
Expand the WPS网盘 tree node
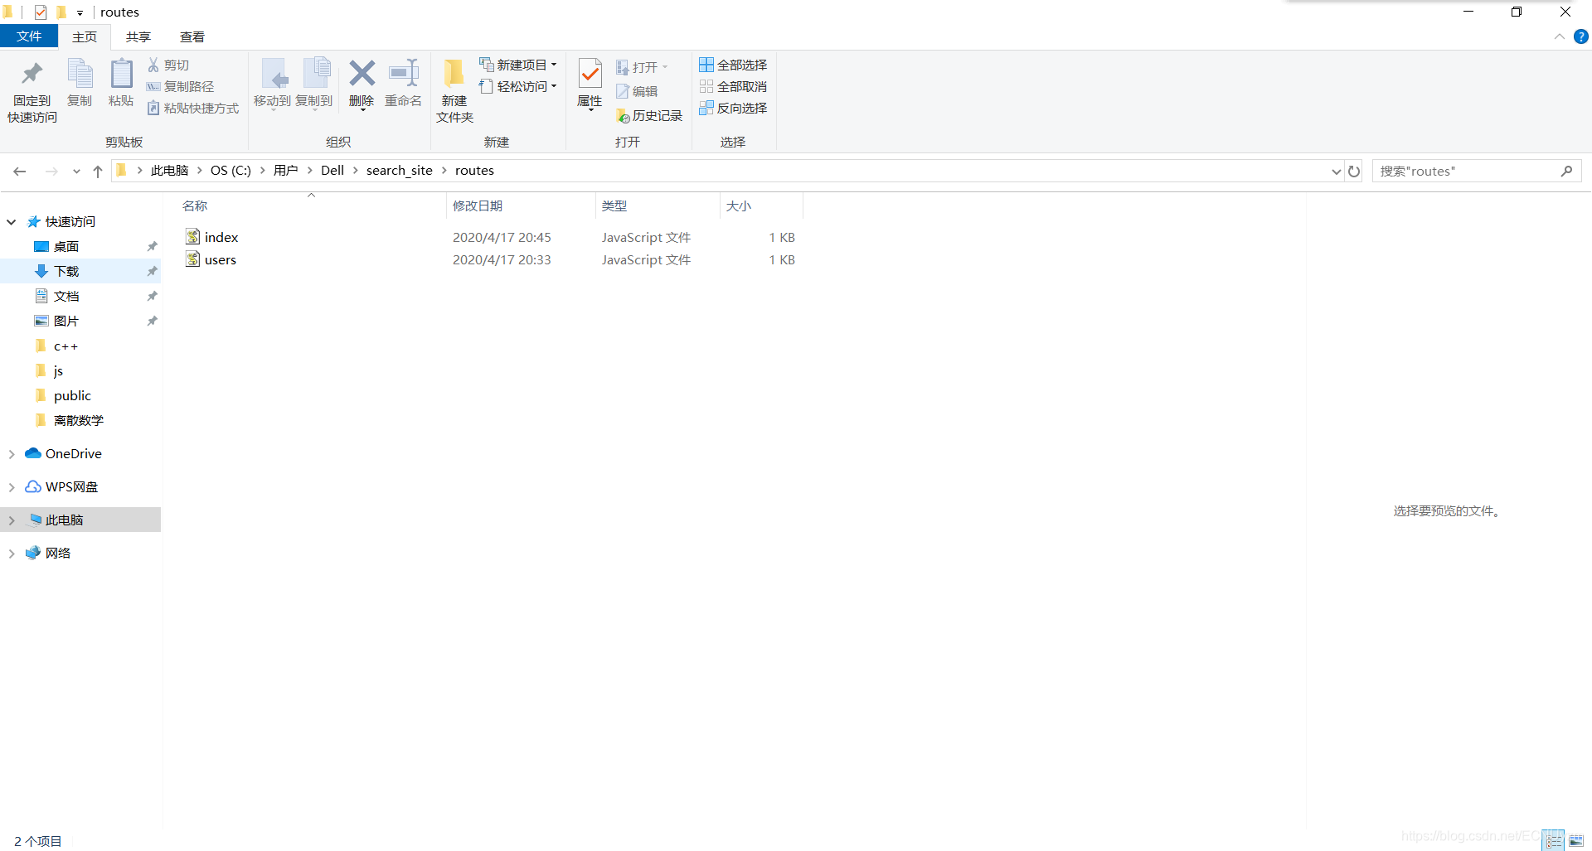pyautogui.click(x=12, y=487)
